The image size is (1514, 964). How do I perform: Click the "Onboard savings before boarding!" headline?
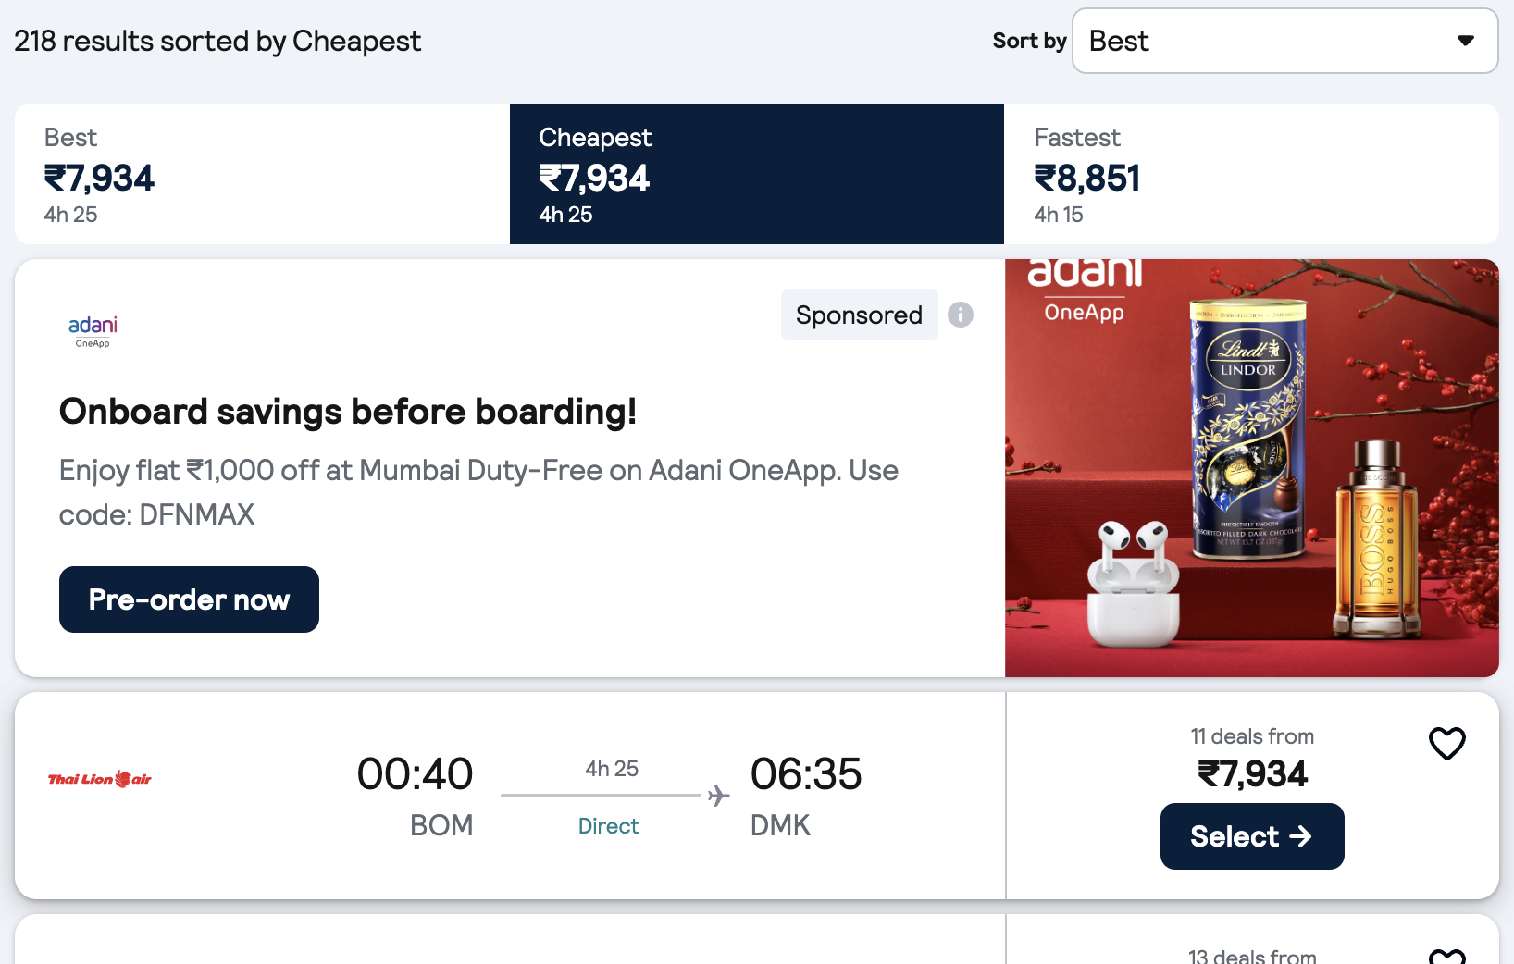click(x=348, y=412)
